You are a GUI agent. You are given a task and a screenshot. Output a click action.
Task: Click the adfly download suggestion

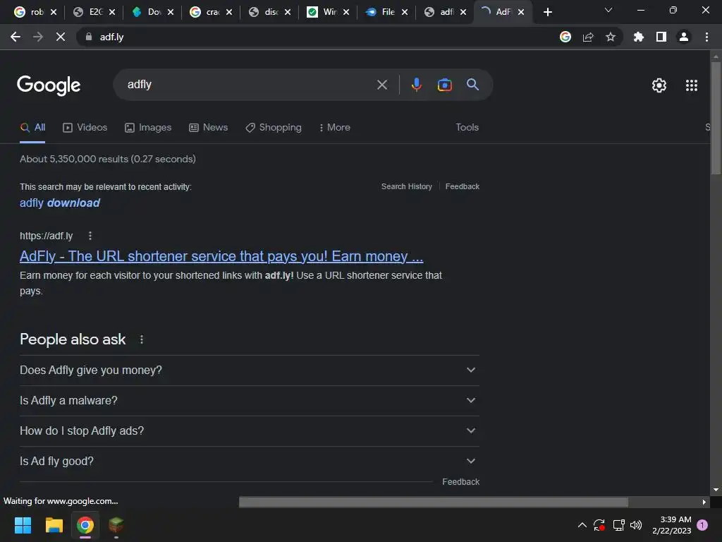[x=60, y=203]
